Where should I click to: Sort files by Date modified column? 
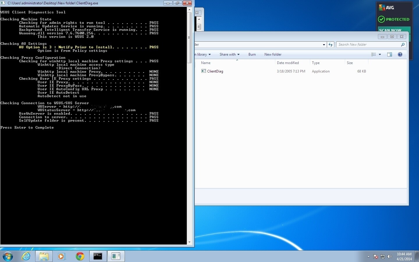pyautogui.click(x=288, y=63)
